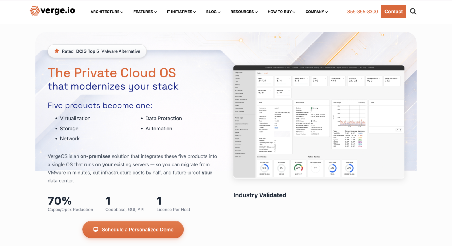Toggle the Needs Reboot checkbox
The width and height of the screenshot is (452, 246).
(275, 149)
